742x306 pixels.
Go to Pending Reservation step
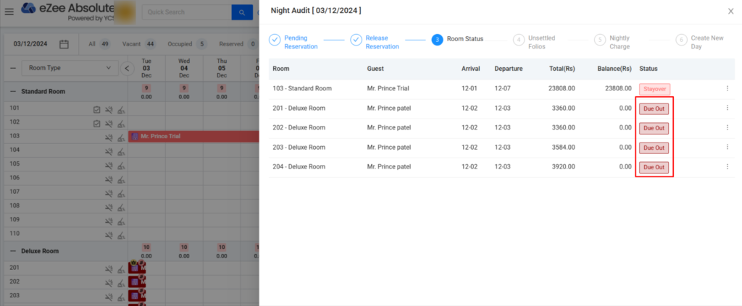click(275, 40)
